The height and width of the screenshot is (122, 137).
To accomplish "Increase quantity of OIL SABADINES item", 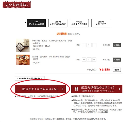I will pyautogui.click(x=84, y=60).
